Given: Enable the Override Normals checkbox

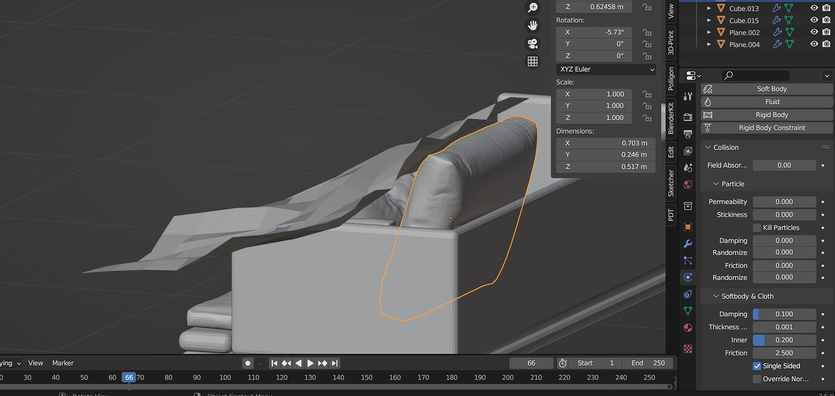Looking at the screenshot, I should (757, 379).
